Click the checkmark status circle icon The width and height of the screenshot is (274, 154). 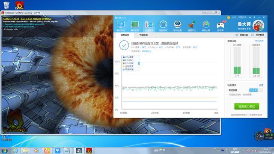(124, 45)
